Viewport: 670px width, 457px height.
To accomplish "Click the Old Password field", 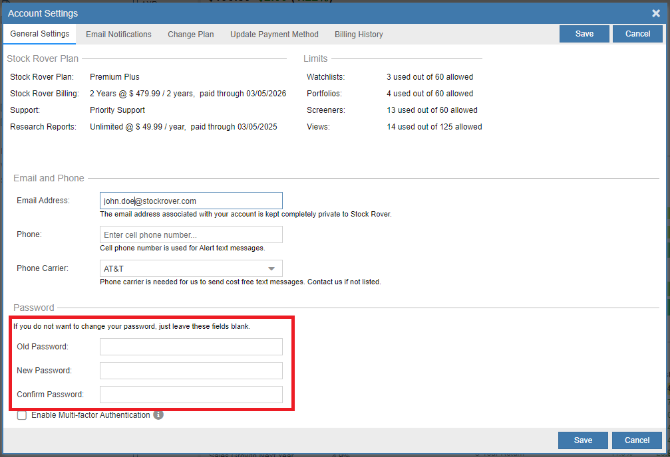I will [x=191, y=347].
